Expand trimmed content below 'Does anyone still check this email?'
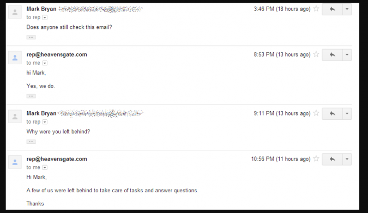 31,37
